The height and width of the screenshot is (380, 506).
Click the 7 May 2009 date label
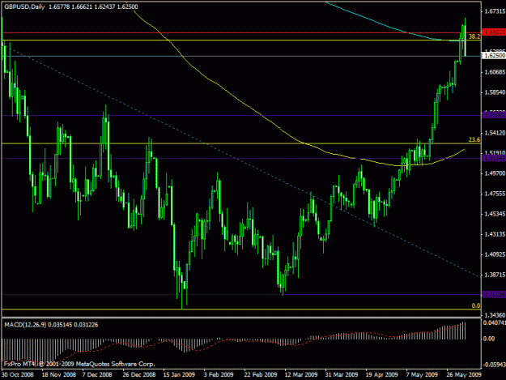[x=422, y=375]
